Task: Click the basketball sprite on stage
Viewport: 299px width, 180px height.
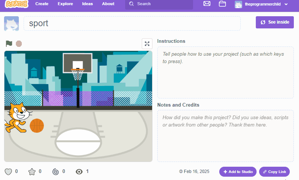Action: (37, 125)
